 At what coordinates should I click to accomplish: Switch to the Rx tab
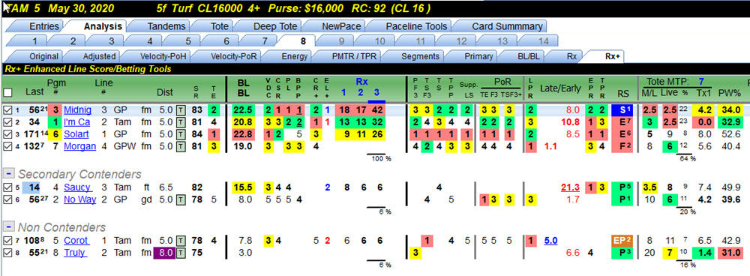pyautogui.click(x=571, y=56)
